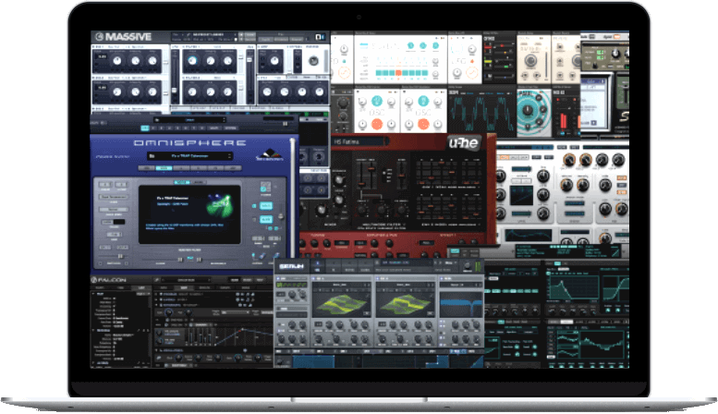718x414 pixels.
Task: Click the large teal circular dial in modular rack
Action: point(529,110)
